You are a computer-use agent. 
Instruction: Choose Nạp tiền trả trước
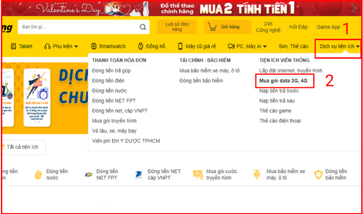tap(279, 91)
